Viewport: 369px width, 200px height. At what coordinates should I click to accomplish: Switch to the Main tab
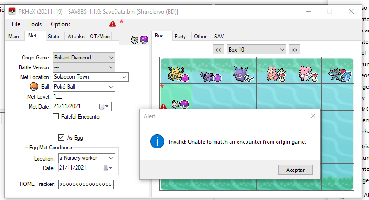pos(14,37)
